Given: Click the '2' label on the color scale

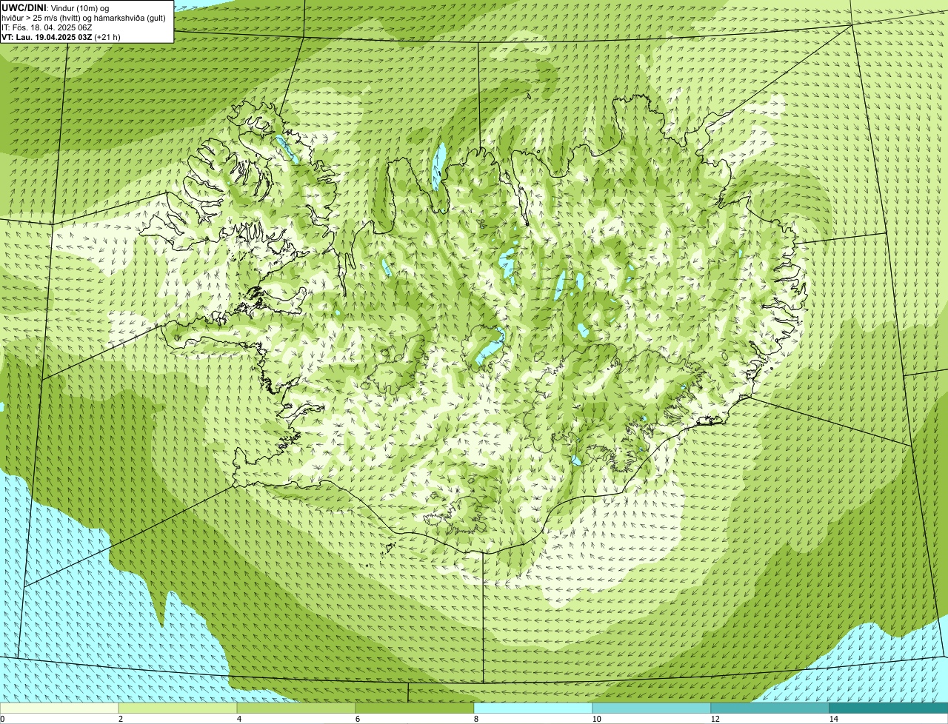Looking at the screenshot, I should [x=120, y=719].
